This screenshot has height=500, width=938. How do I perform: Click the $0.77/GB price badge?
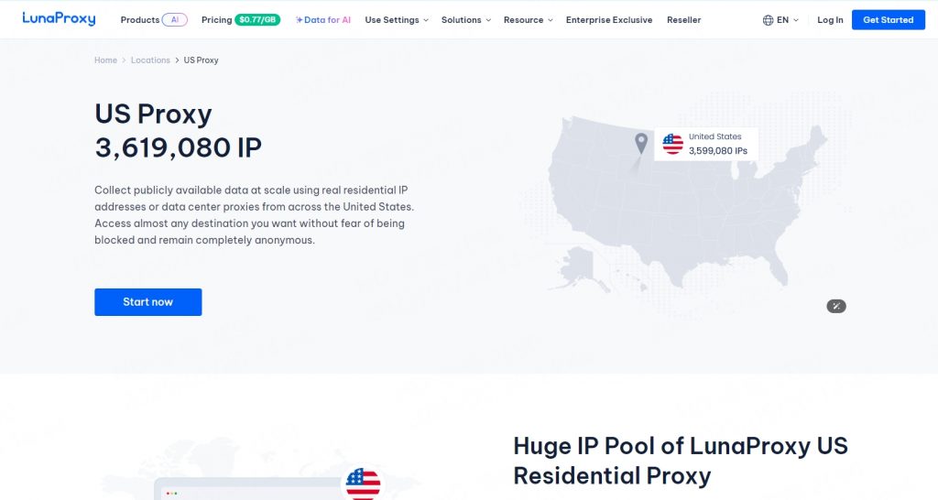(257, 20)
